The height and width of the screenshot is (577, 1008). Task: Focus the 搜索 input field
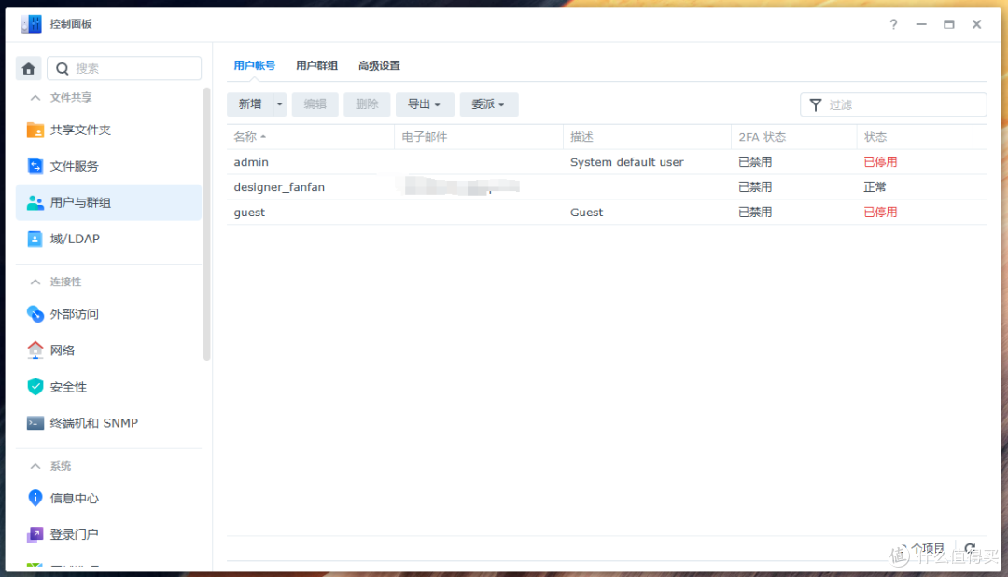124,69
